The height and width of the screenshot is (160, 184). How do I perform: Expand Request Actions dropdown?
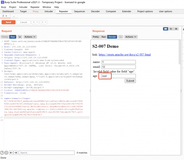pos(30,37)
